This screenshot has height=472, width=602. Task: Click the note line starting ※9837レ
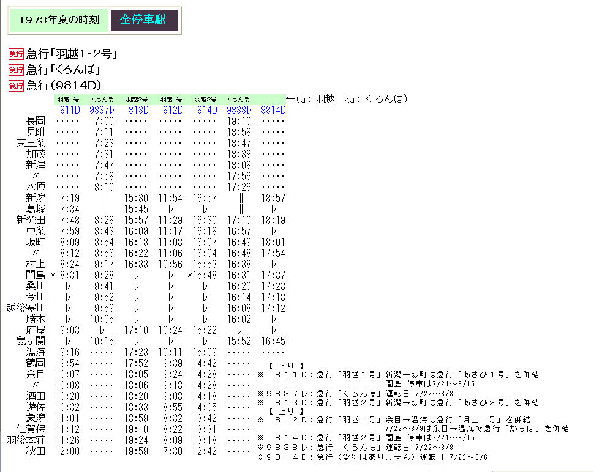point(355,394)
